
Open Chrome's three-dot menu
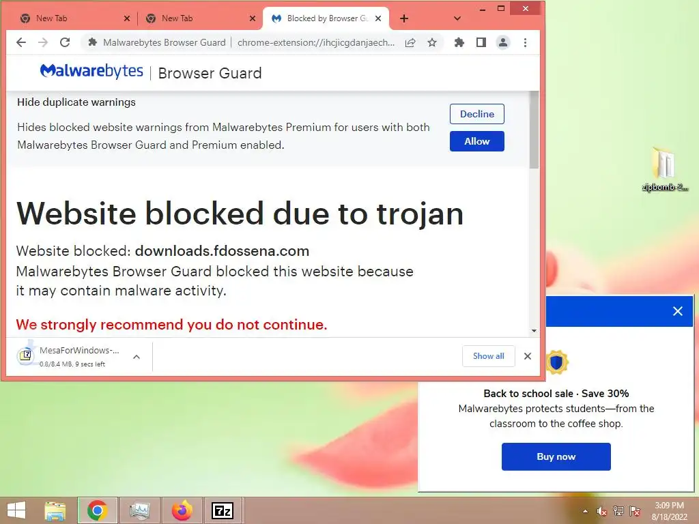pos(525,42)
